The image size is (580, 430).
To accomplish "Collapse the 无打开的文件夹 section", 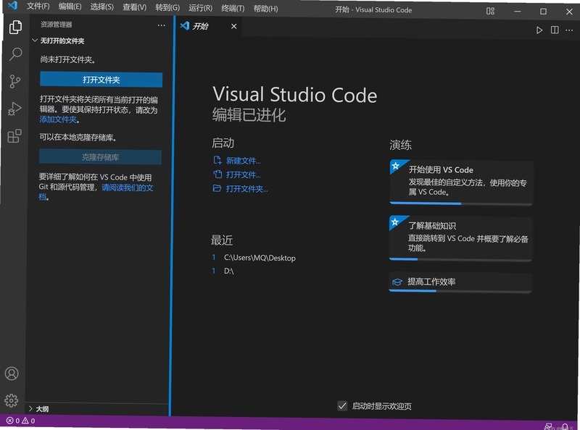I will click(35, 41).
